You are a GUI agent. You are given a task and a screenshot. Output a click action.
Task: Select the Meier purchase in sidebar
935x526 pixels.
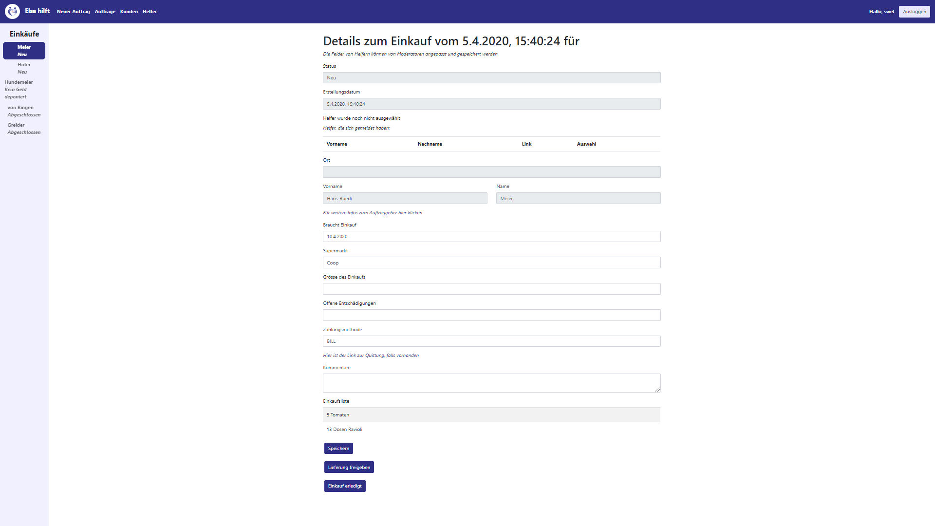(x=24, y=51)
